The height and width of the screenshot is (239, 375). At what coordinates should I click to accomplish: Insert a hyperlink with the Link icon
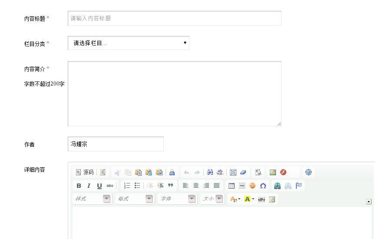[277, 186]
